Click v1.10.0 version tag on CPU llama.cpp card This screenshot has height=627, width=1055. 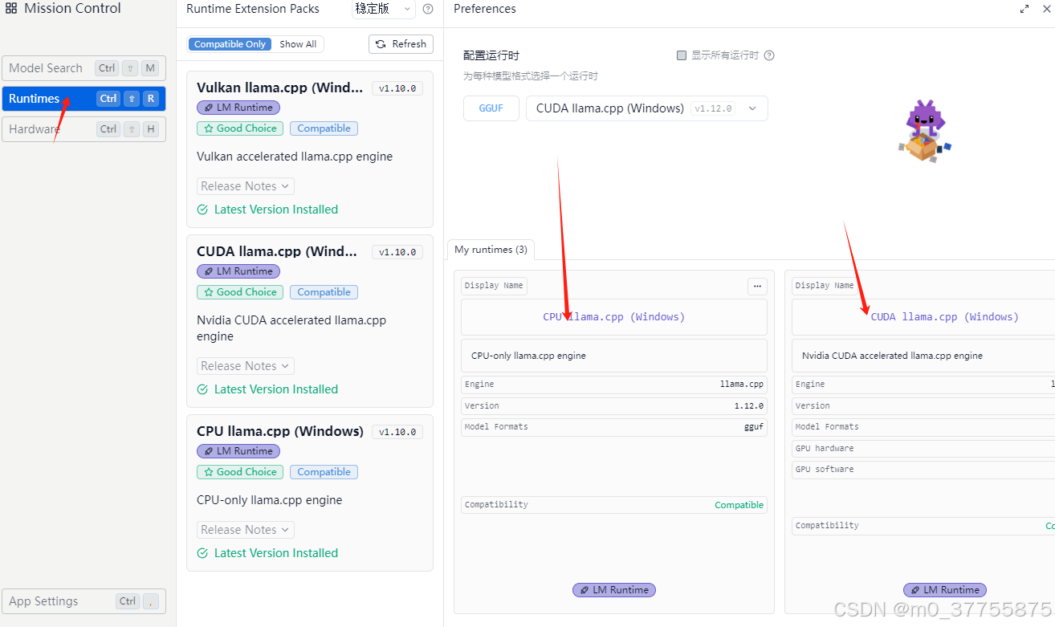(397, 432)
